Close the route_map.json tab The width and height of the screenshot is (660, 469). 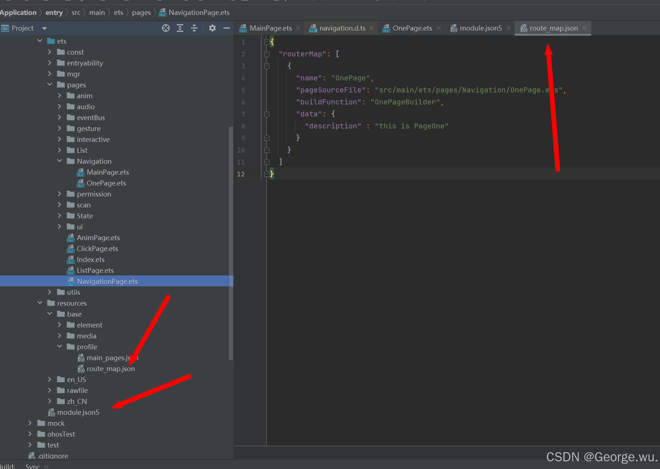tap(585, 28)
